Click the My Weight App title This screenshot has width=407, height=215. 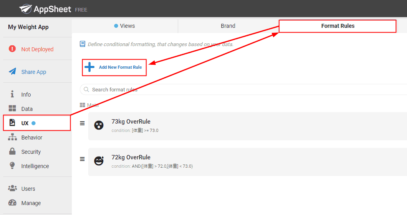(x=28, y=27)
